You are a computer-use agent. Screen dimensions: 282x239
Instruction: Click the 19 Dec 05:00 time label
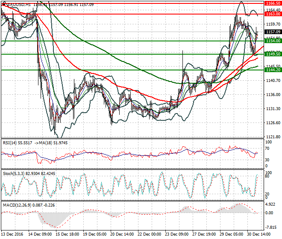[94, 234]
